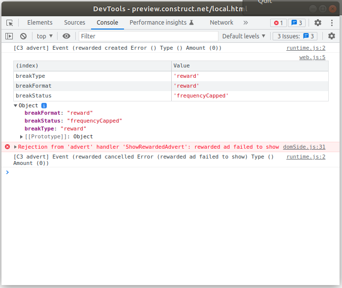Click the 'frequencyCapped' table value

click(x=201, y=96)
